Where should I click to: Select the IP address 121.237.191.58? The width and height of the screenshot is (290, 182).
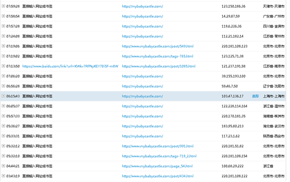tap(233, 66)
